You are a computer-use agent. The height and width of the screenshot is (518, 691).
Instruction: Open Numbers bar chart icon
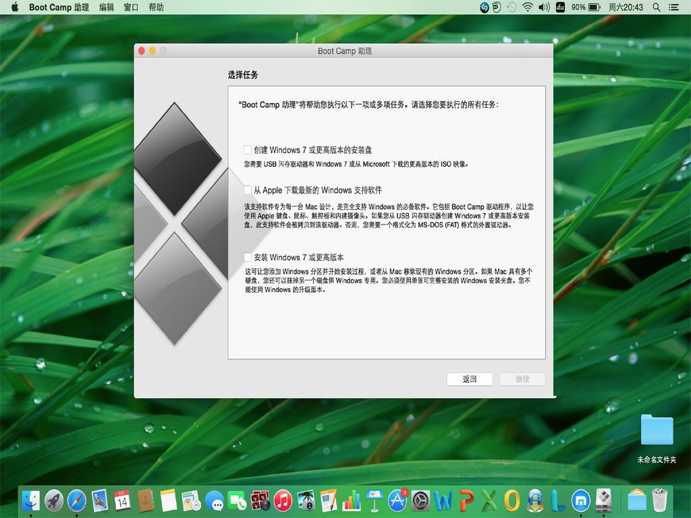pos(352,500)
